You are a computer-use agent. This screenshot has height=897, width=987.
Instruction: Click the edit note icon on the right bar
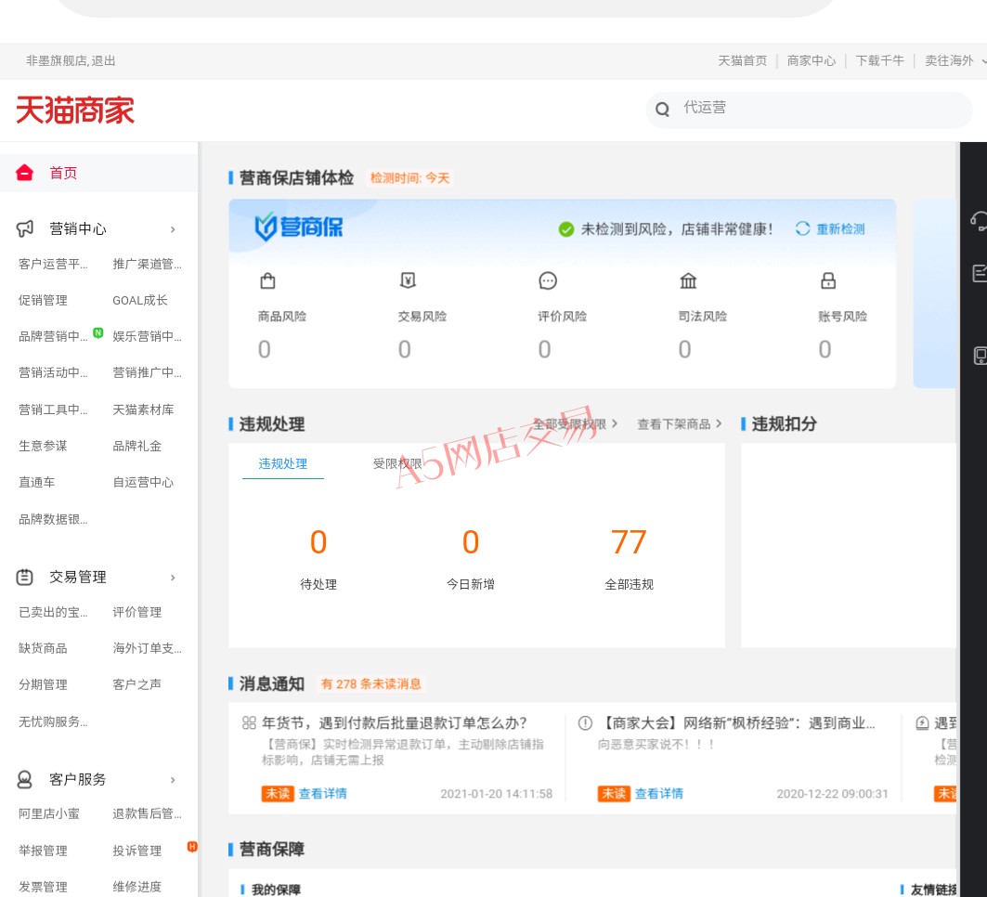tap(980, 273)
